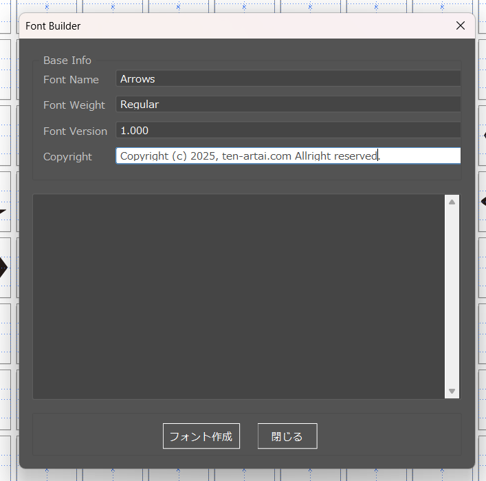
Task: Click the log area scrollbar up arrow
Action: click(x=452, y=202)
